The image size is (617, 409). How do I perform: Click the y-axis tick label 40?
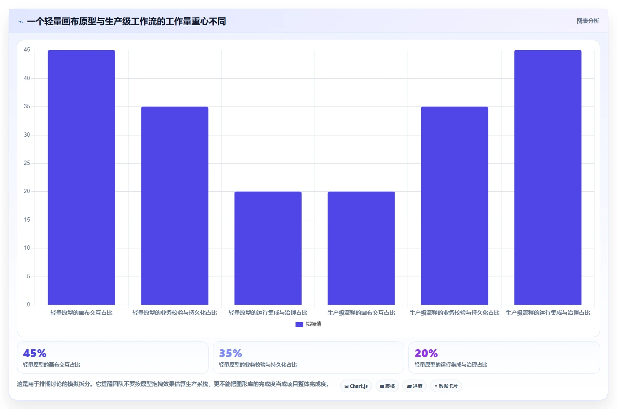tap(27, 78)
